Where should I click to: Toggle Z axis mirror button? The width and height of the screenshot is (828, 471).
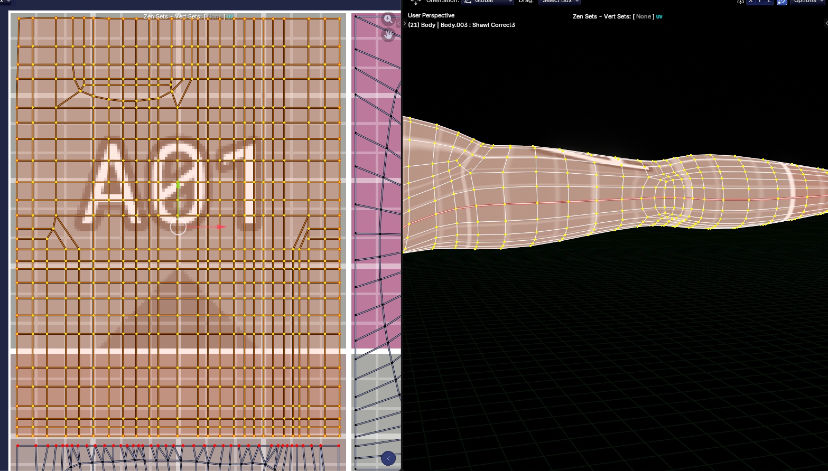click(x=768, y=2)
